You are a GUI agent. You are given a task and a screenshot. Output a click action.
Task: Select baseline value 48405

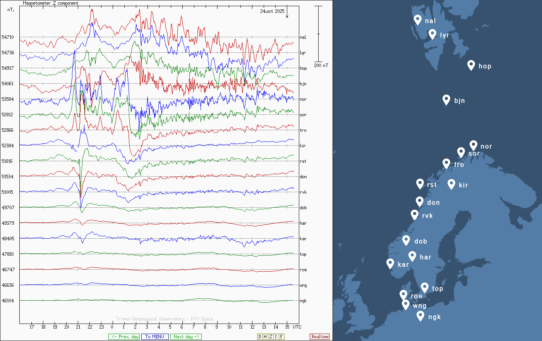[7, 239]
